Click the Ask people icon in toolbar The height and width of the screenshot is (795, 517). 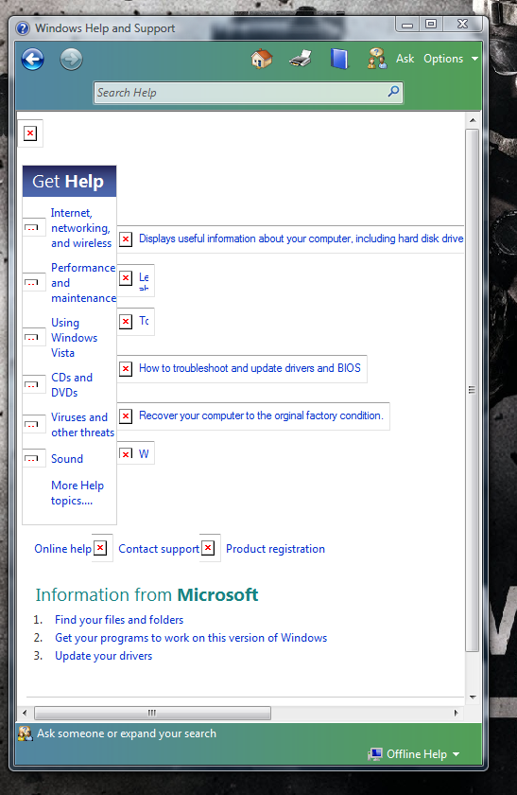[x=377, y=59]
